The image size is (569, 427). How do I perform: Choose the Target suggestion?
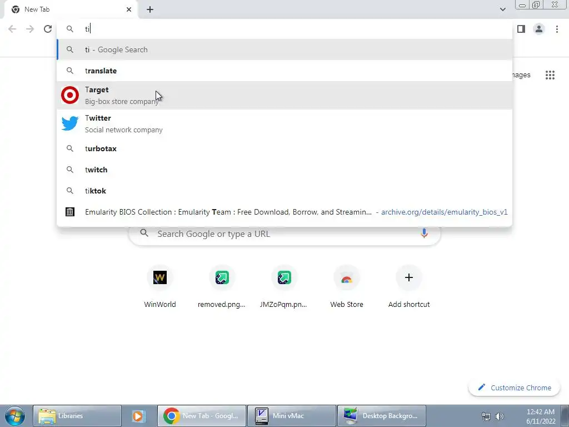[x=284, y=95]
